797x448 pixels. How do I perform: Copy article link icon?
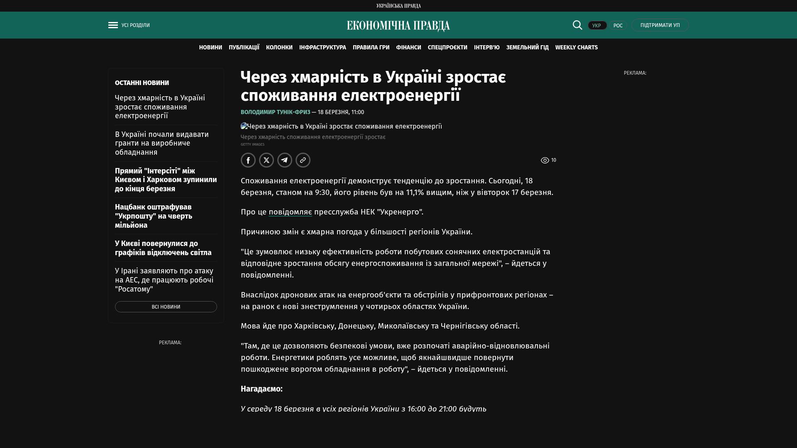point(303,160)
